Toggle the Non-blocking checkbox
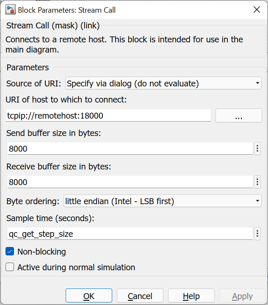Screen dimensions: 268x305 10,252
